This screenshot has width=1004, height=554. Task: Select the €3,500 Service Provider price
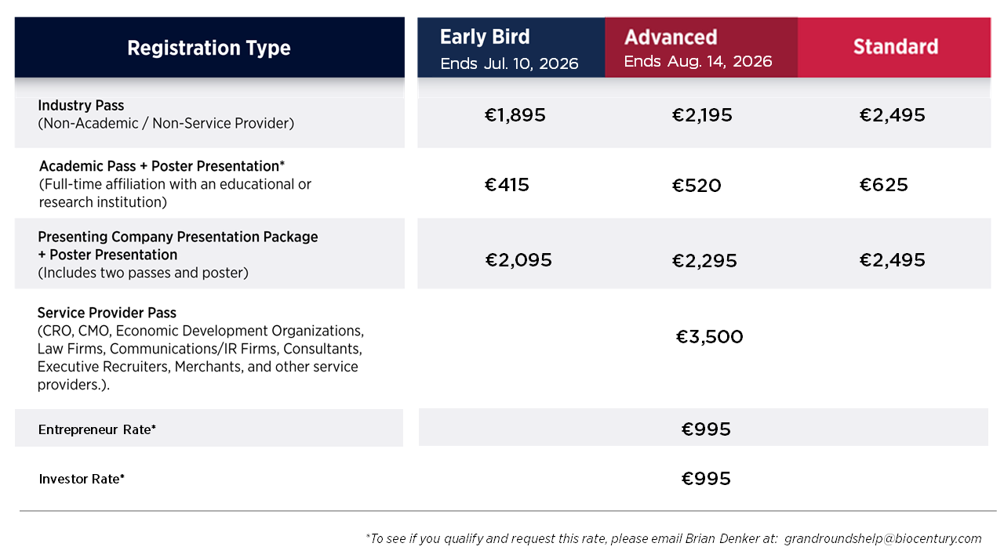pos(709,337)
